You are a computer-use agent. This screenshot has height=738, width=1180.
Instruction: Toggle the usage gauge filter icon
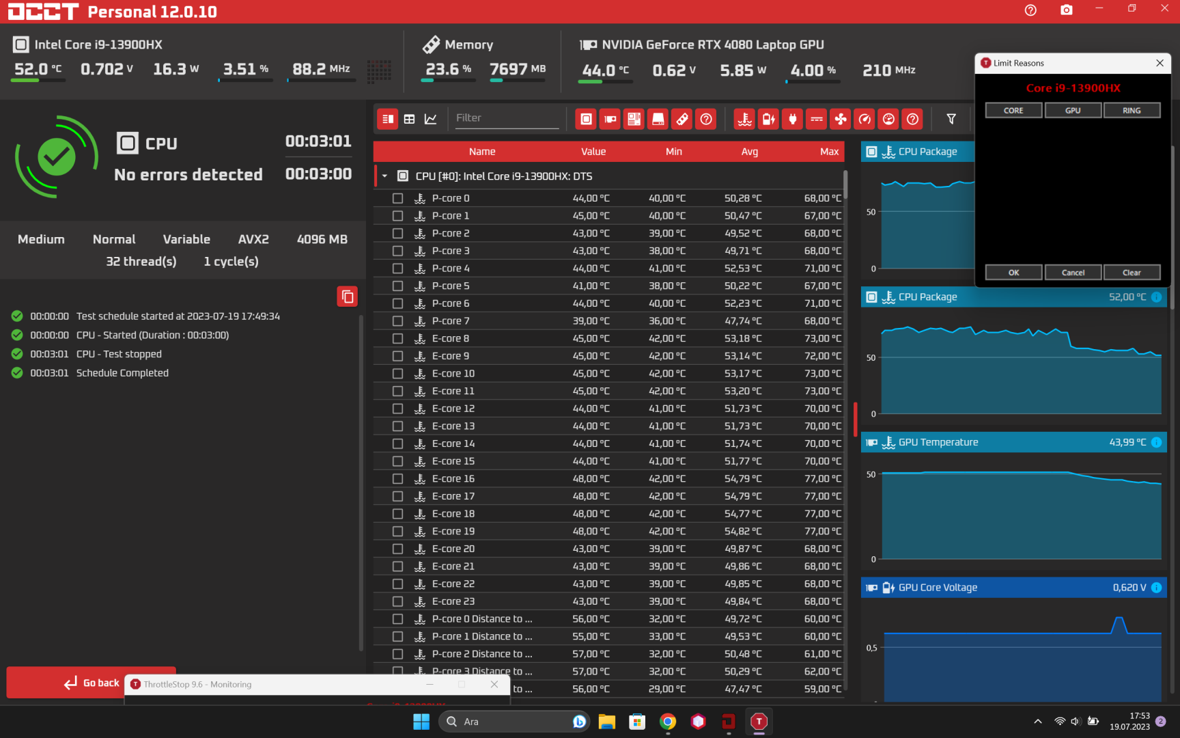point(888,119)
